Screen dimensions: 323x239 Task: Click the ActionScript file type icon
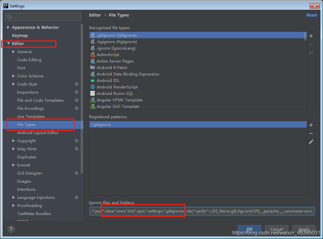[93, 55]
